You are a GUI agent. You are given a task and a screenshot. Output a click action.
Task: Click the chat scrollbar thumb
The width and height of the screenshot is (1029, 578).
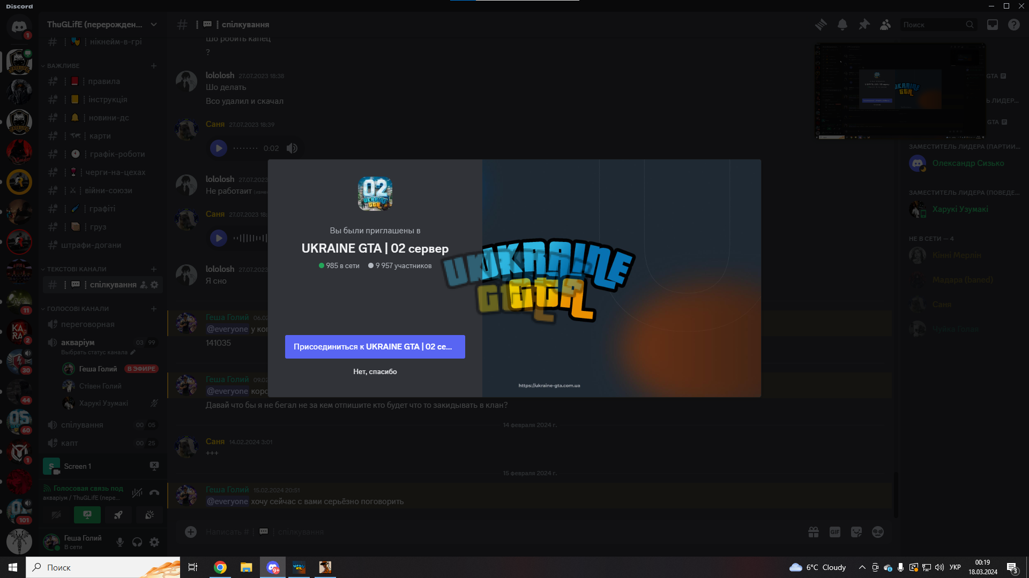click(894, 495)
